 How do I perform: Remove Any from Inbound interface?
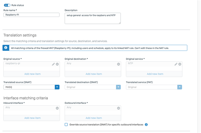[x=57, y=108]
